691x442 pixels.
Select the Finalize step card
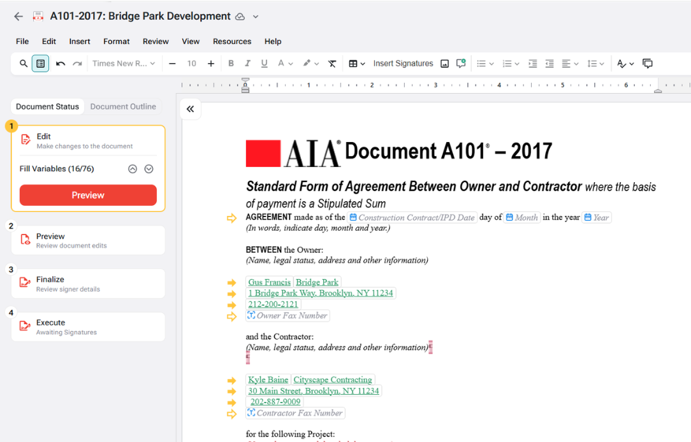(x=88, y=283)
